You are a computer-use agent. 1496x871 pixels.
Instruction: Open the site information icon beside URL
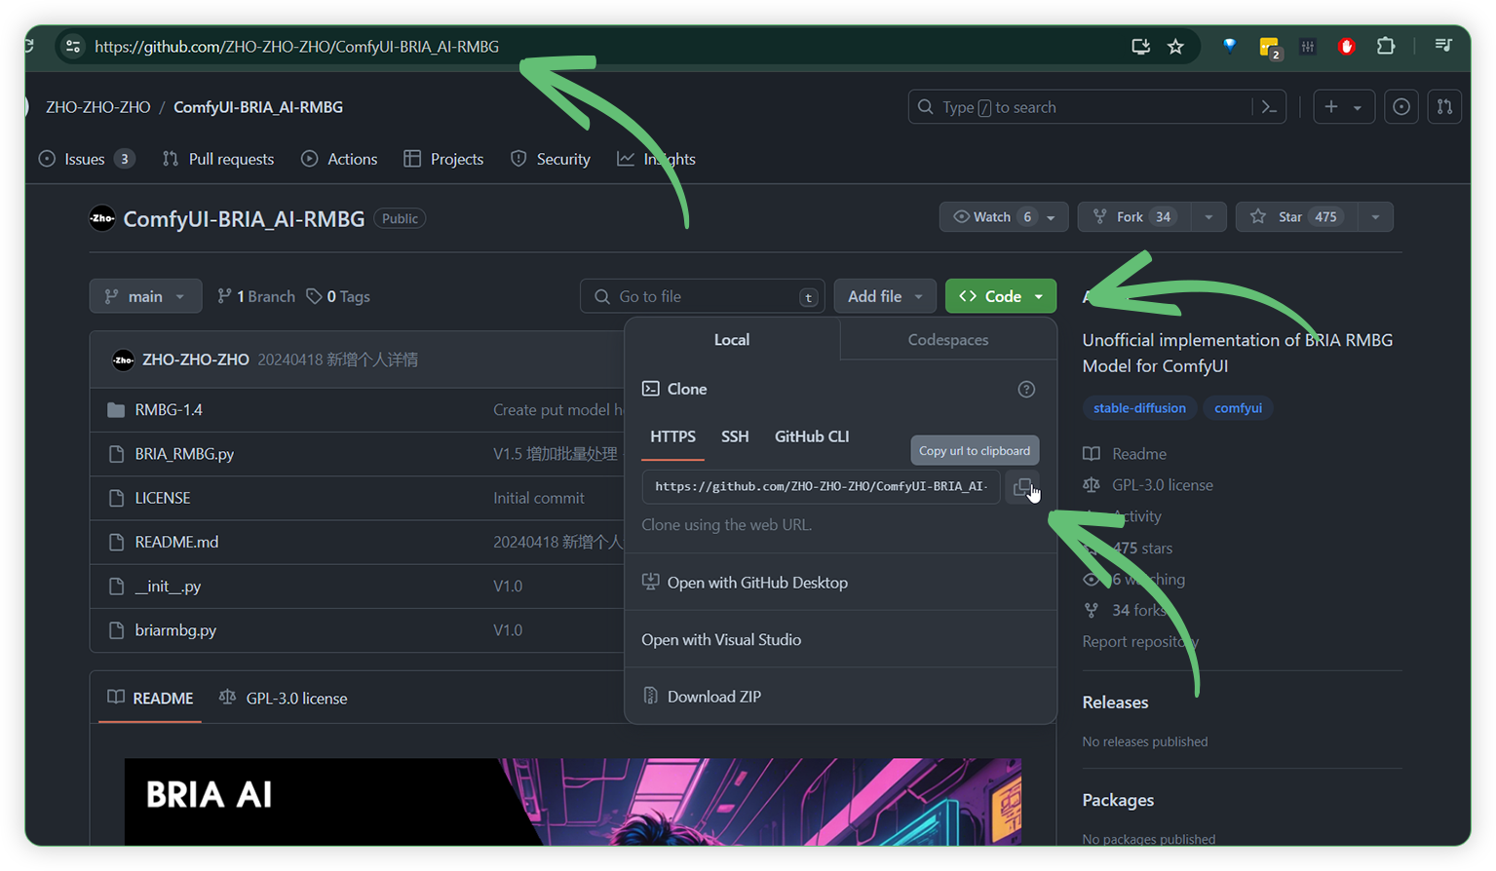(x=73, y=46)
